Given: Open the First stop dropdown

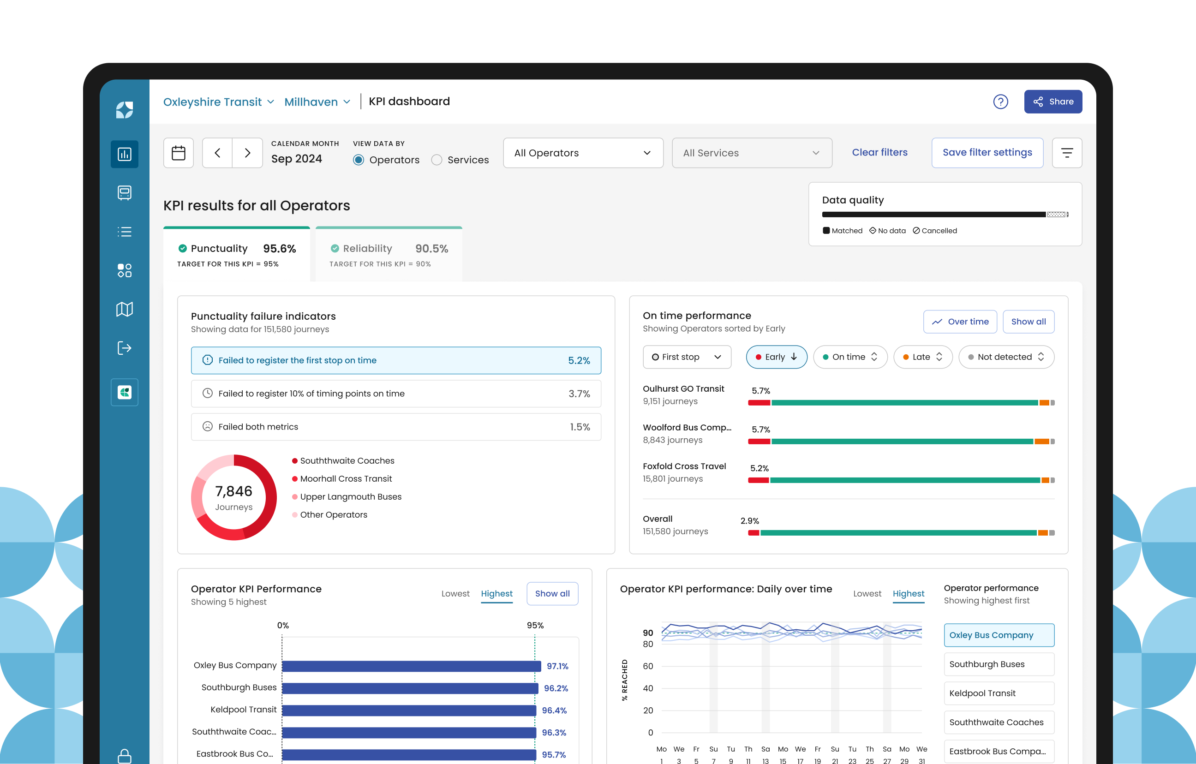Looking at the screenshot, I should [687, 357].
